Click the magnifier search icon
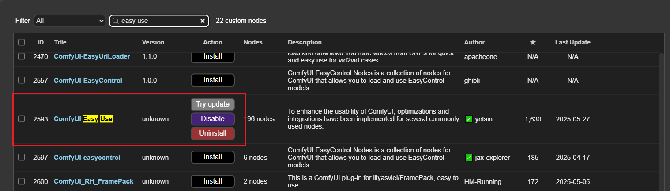The width and height of the screenshot is (670, 191). (x=116, y=21)
